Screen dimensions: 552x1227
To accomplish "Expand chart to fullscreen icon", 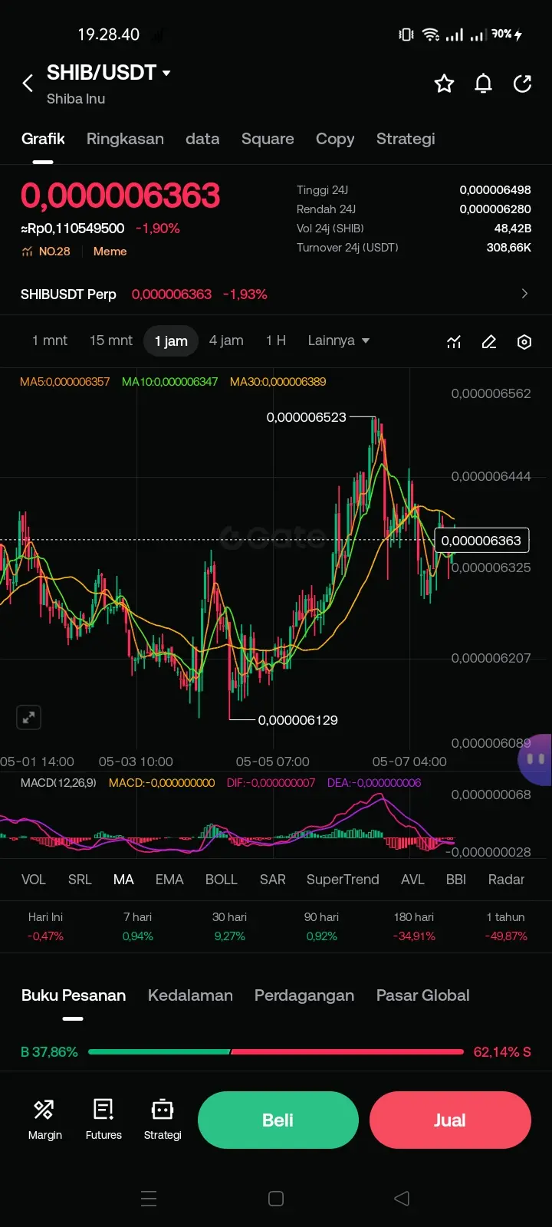I will 28,718.
